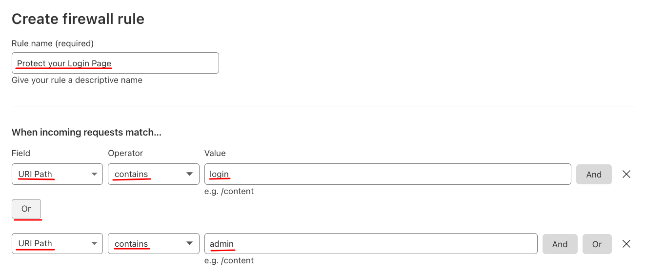Click the Value field containing "login"

coord(387,174)
